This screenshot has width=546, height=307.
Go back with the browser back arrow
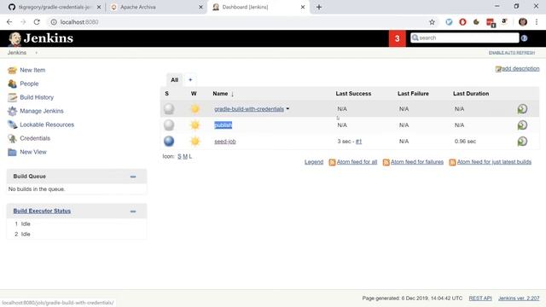(x=9, y=22)
